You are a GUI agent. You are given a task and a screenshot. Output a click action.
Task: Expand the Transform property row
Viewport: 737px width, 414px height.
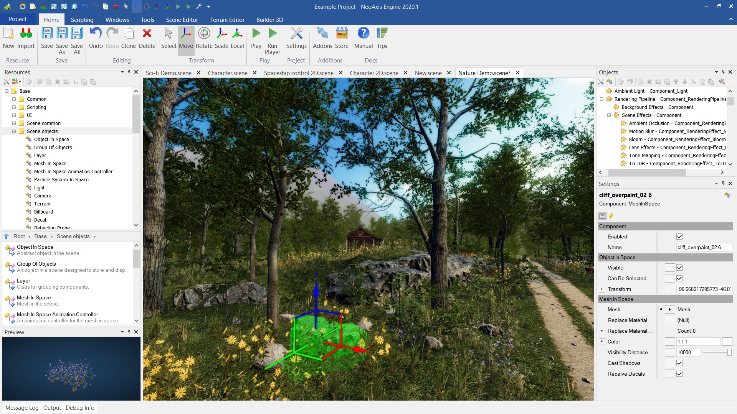602,289
